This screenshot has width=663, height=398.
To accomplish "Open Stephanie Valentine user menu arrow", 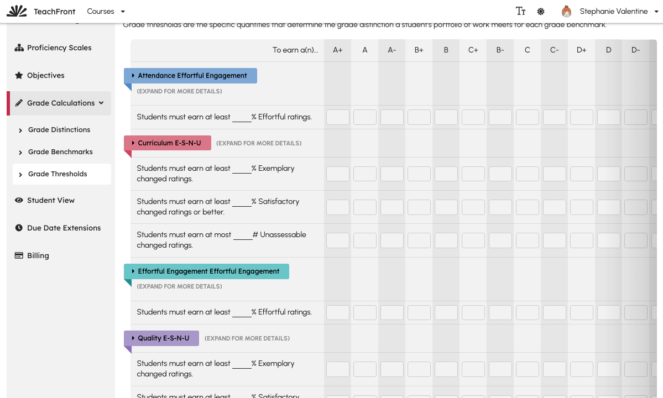I will [656, 12].
